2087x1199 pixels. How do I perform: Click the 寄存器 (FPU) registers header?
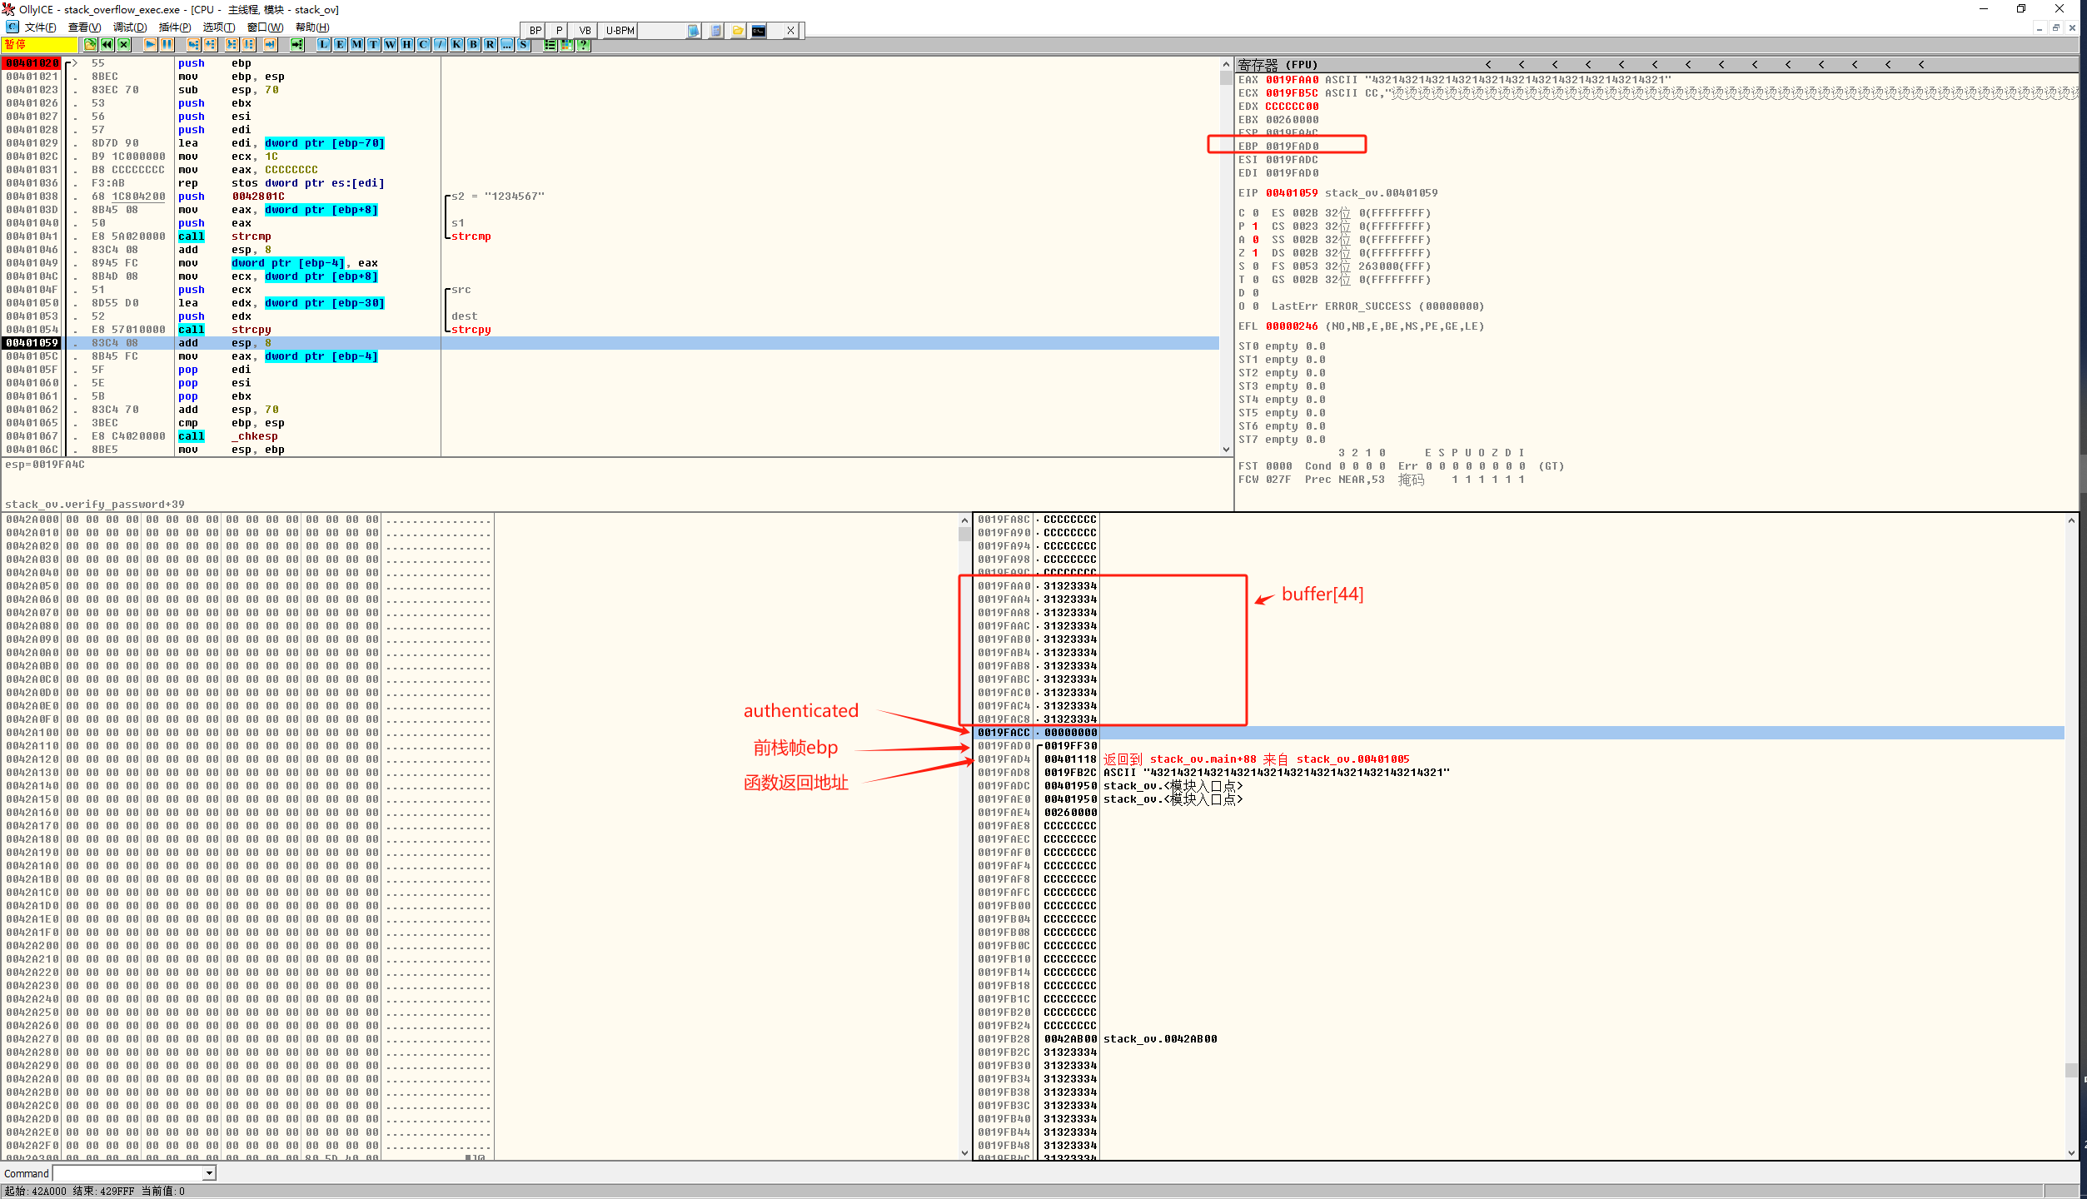click(1278, 65)
